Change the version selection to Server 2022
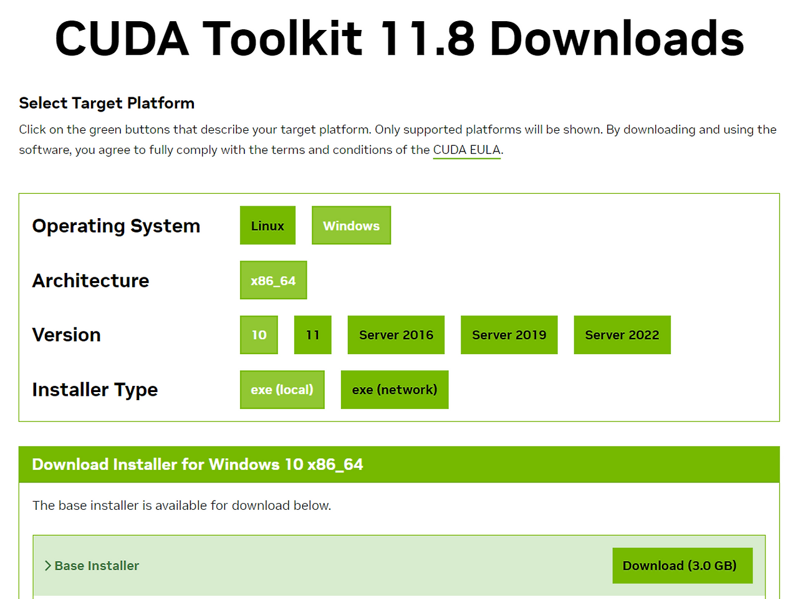 [622, 335]
